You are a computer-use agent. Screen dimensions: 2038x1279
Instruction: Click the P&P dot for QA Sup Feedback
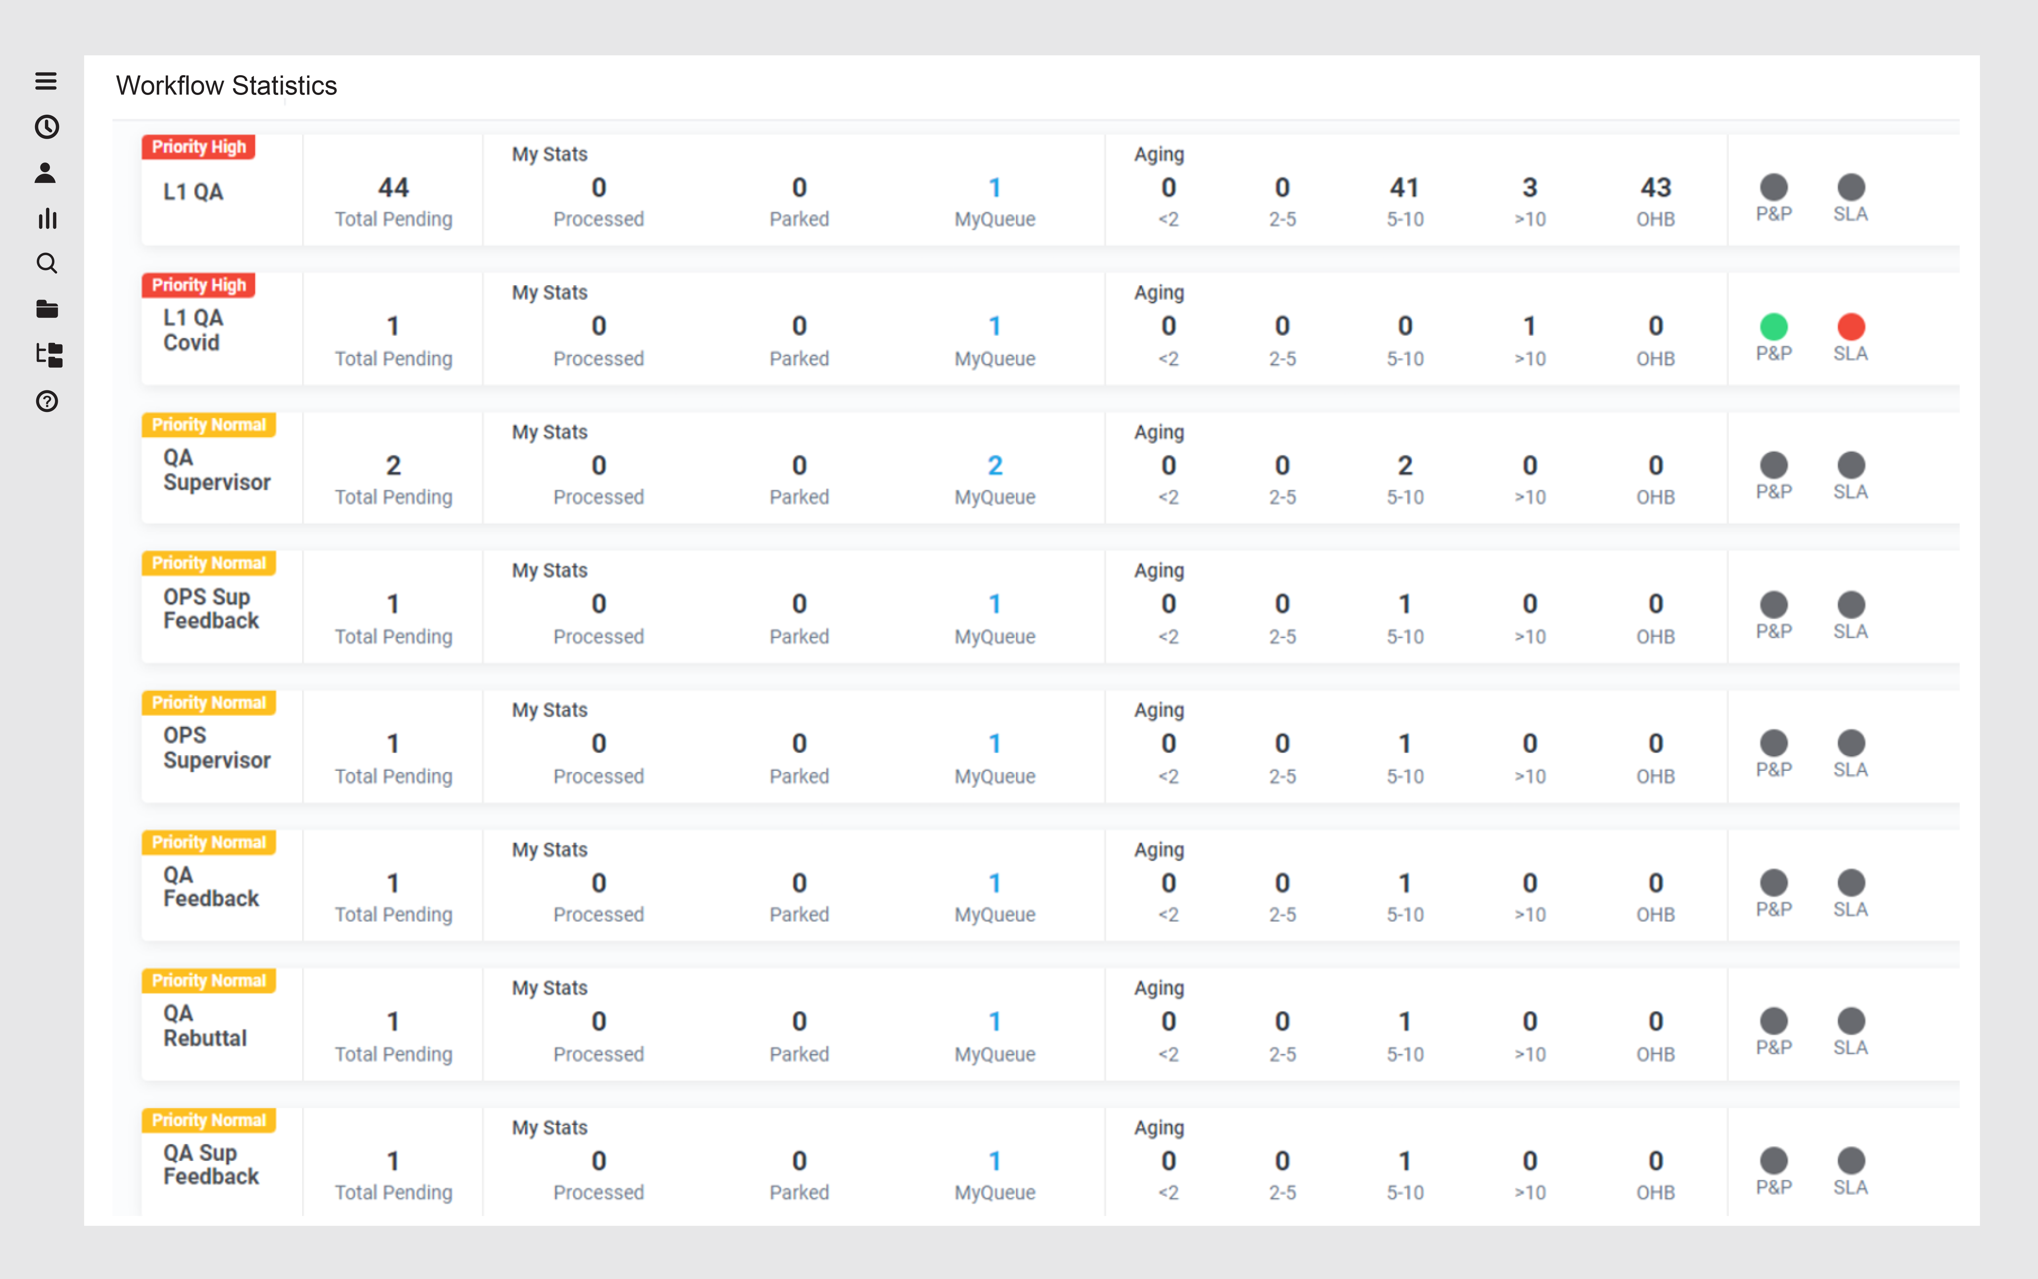coord(1773,1161)
